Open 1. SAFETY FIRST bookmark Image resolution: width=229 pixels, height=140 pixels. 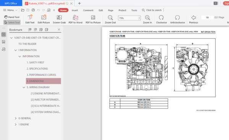click(x=35, y=62)
